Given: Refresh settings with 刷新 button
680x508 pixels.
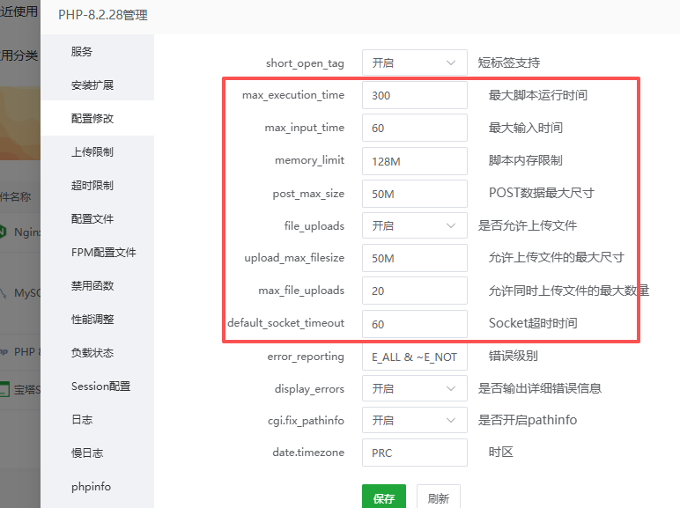Looking at the screenshot, I should click(x=439, y=498).
